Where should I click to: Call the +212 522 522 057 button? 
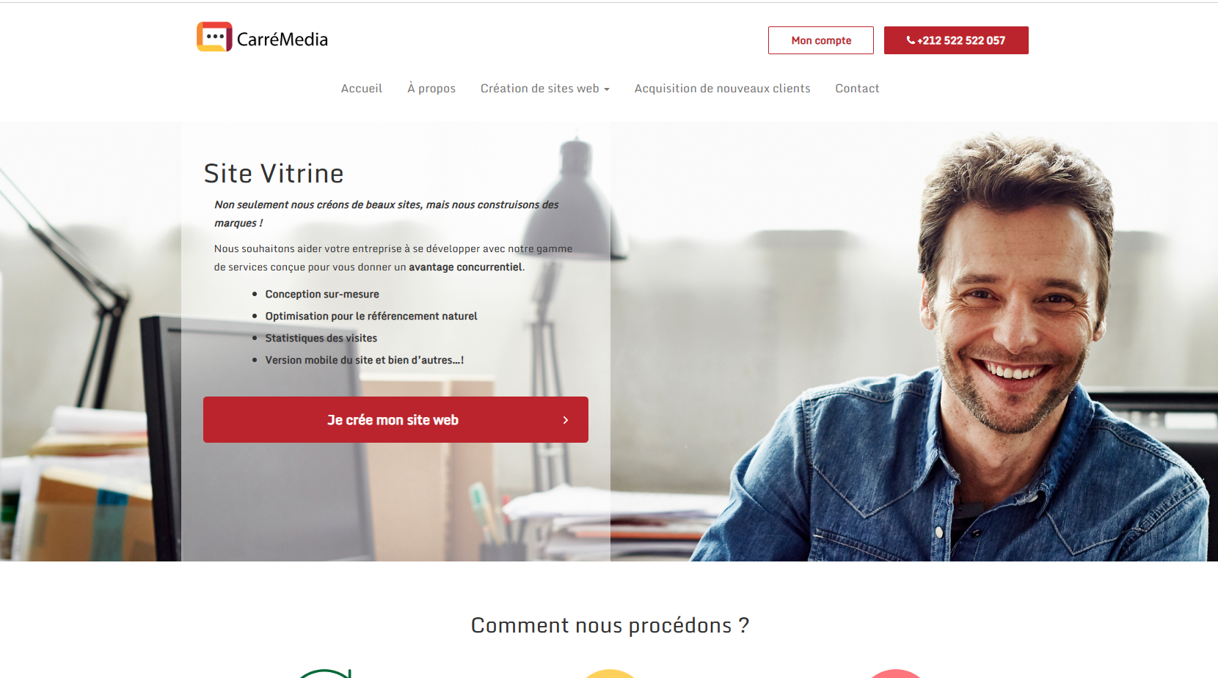pos(956,40)
